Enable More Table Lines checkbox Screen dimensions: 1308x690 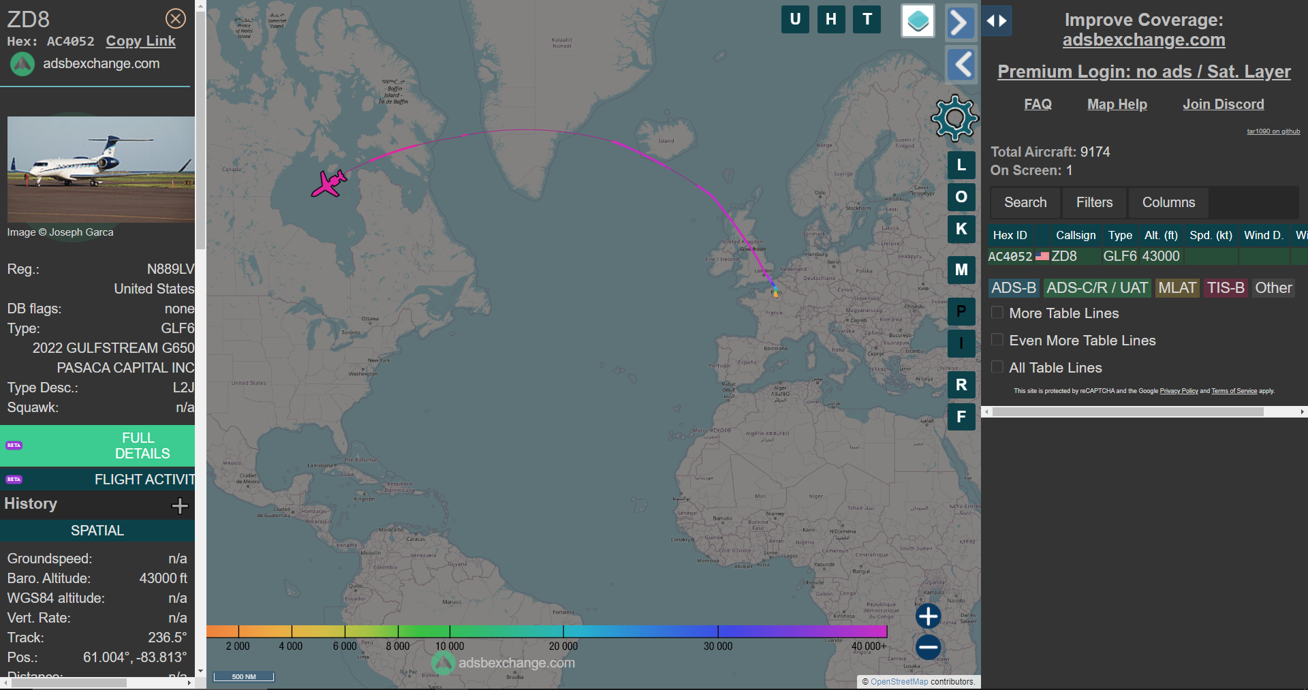(x=997, y=313)
